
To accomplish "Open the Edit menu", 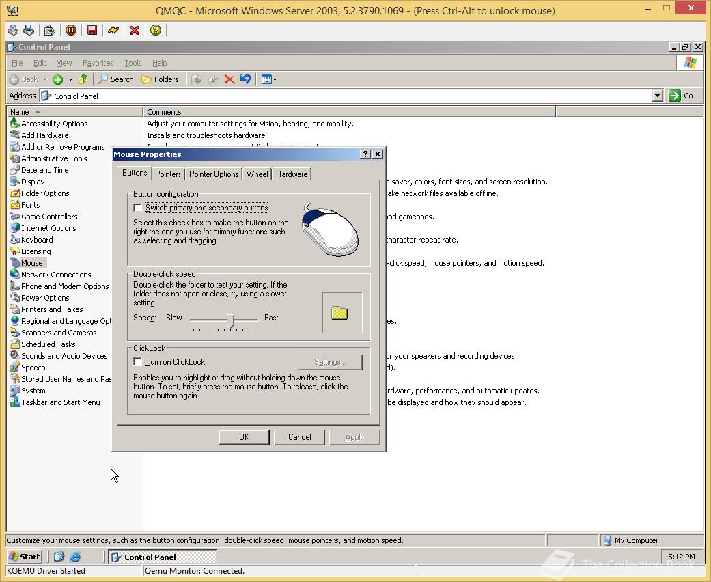I will point(40,63).
